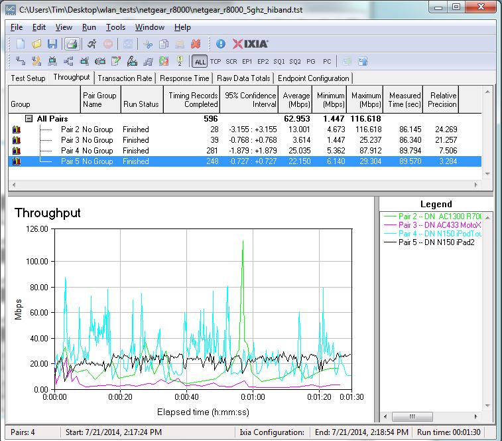Open the Tools menu
The width and height of the screenshot is (502, 441).
[115, 27]
